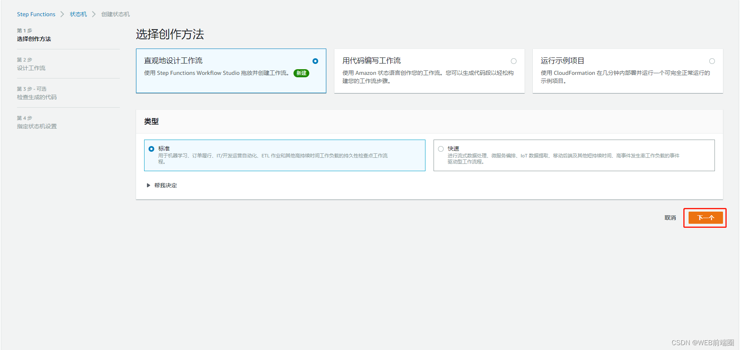Click the 创建状态机 breadcrumb text
The height and width of the screenshot is (350, 740).
coord(115,14)
